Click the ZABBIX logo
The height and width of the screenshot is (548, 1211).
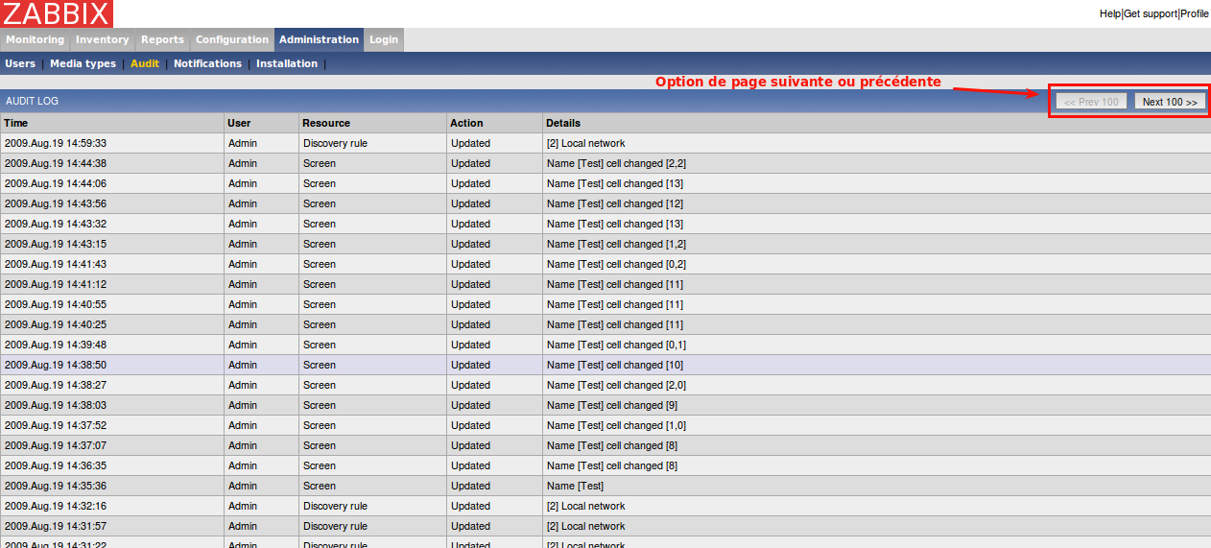[x=57, y=13]
